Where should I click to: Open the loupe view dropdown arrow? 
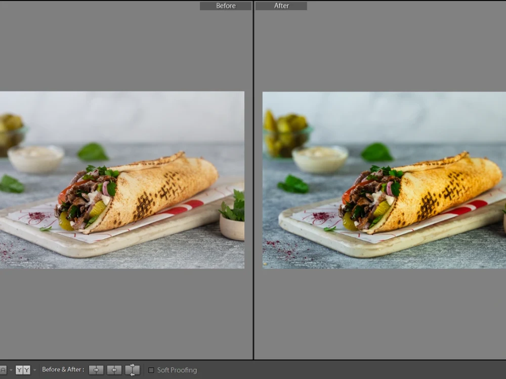click(x=11, y=370)
